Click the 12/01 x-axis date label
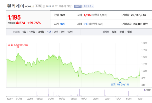Viewport: 152px width, 103px height. pyautogui.click(x=141, y=99)
